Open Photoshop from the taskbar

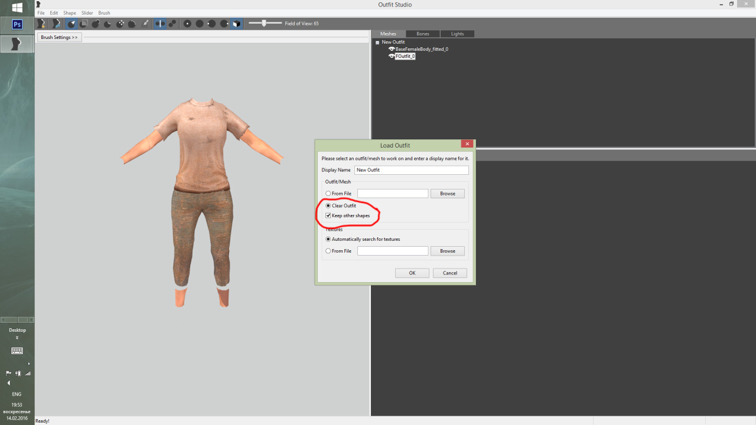point(17,24)
